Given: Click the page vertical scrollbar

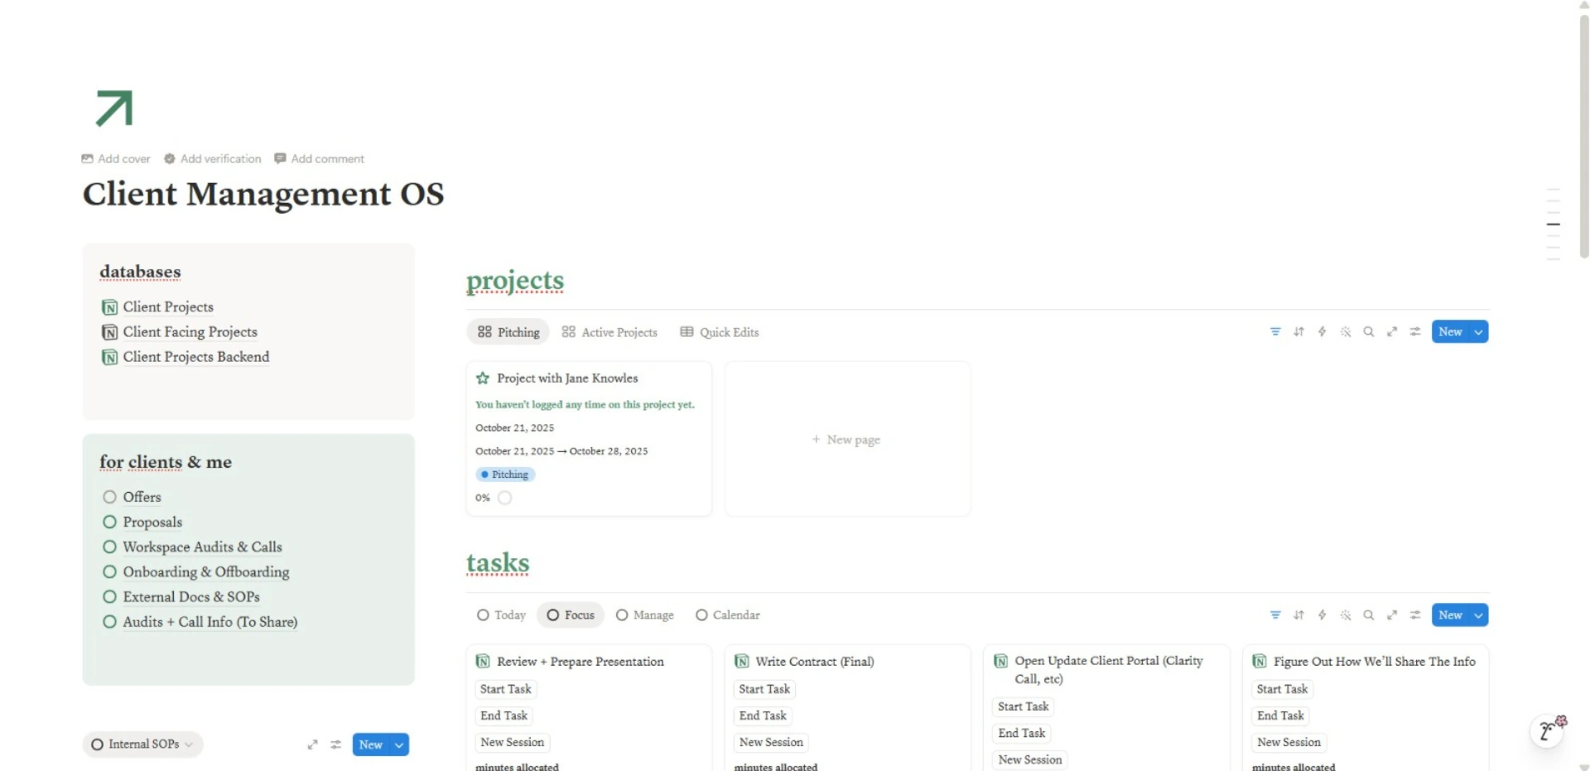Looking at the screenshot, I should click(1584, 137).
